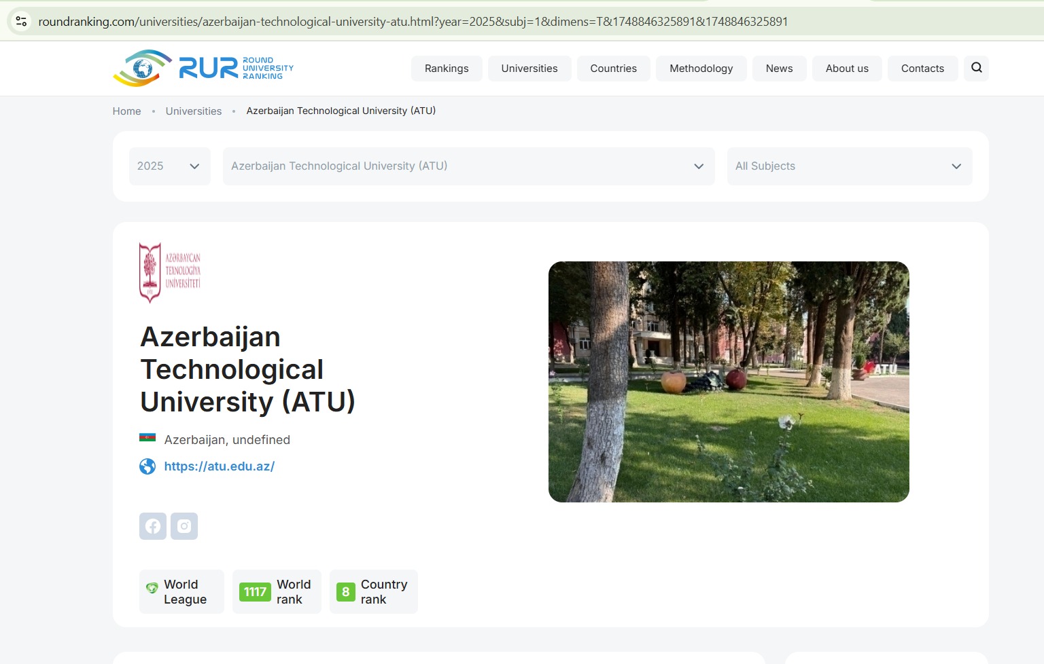Go to Universities in top navigation
The height and width of the screenshot is (664, 1044).
[x=529, y=69]
